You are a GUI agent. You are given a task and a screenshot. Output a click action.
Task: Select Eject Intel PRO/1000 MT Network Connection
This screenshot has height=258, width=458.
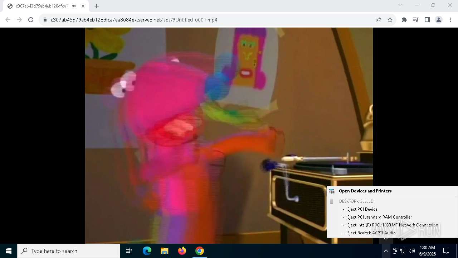pyautogui.click(x=393, y=225)
